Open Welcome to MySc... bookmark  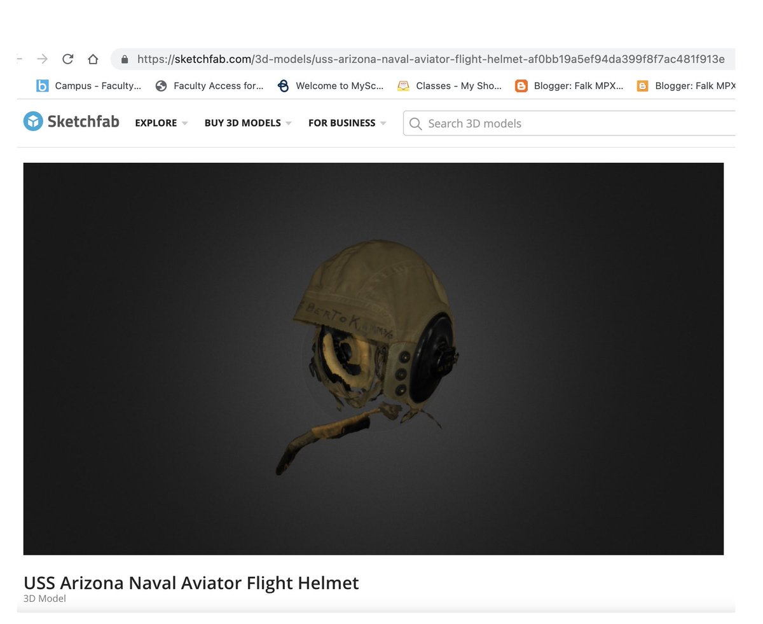[x=331, y=85]
